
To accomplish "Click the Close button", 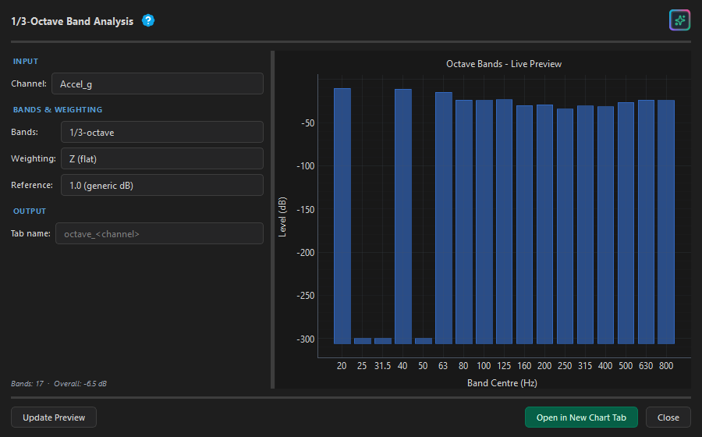I will click(668, 417).
